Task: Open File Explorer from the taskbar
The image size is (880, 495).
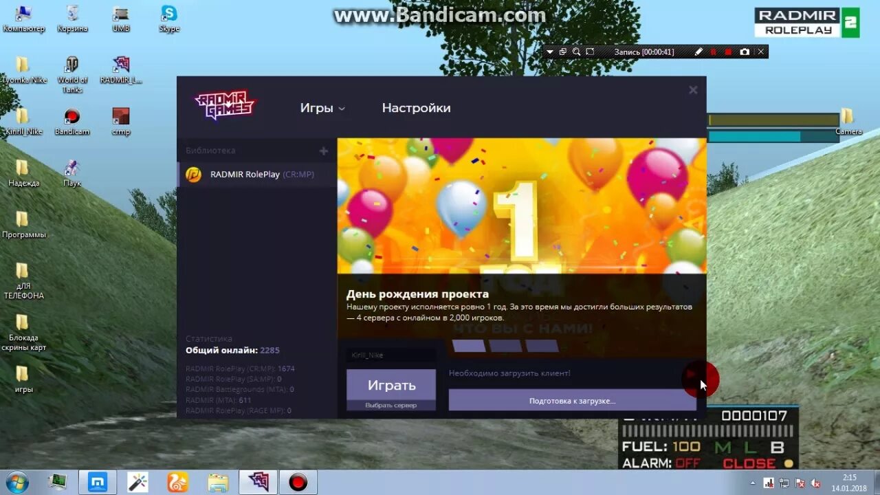Action: (218, 482)
